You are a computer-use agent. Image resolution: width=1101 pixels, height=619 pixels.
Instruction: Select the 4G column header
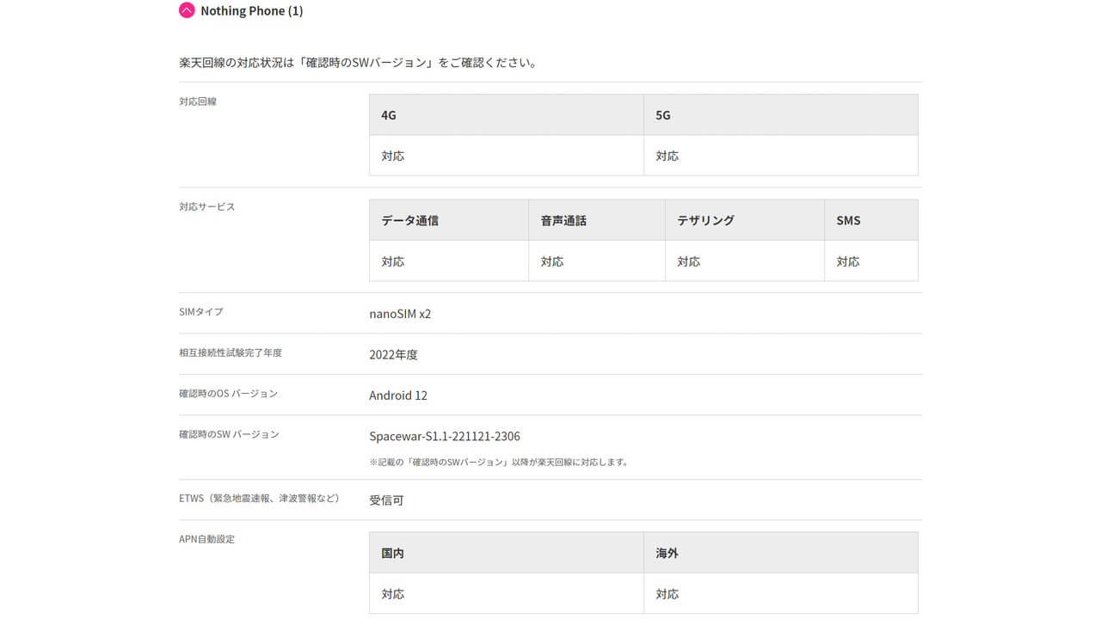point(387,114)
